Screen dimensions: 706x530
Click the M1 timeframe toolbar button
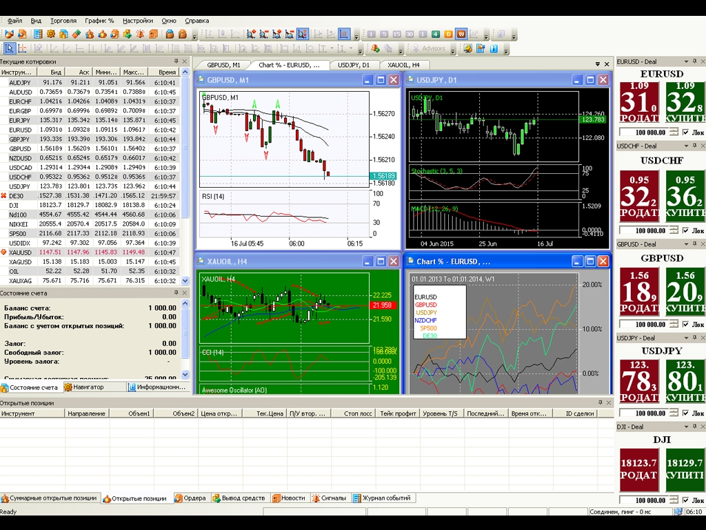(371, 34)
